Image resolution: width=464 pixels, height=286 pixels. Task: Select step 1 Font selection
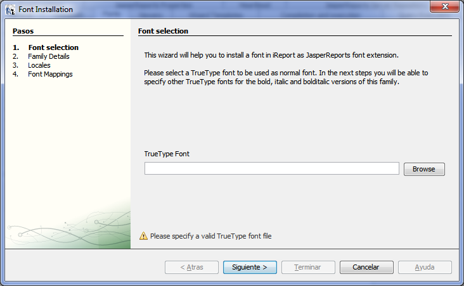pyautogui.click(x=53, y=47)
